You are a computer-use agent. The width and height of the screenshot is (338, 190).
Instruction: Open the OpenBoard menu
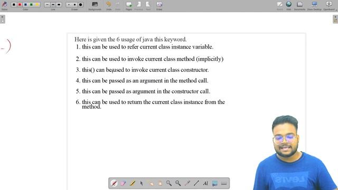[329, 5]
